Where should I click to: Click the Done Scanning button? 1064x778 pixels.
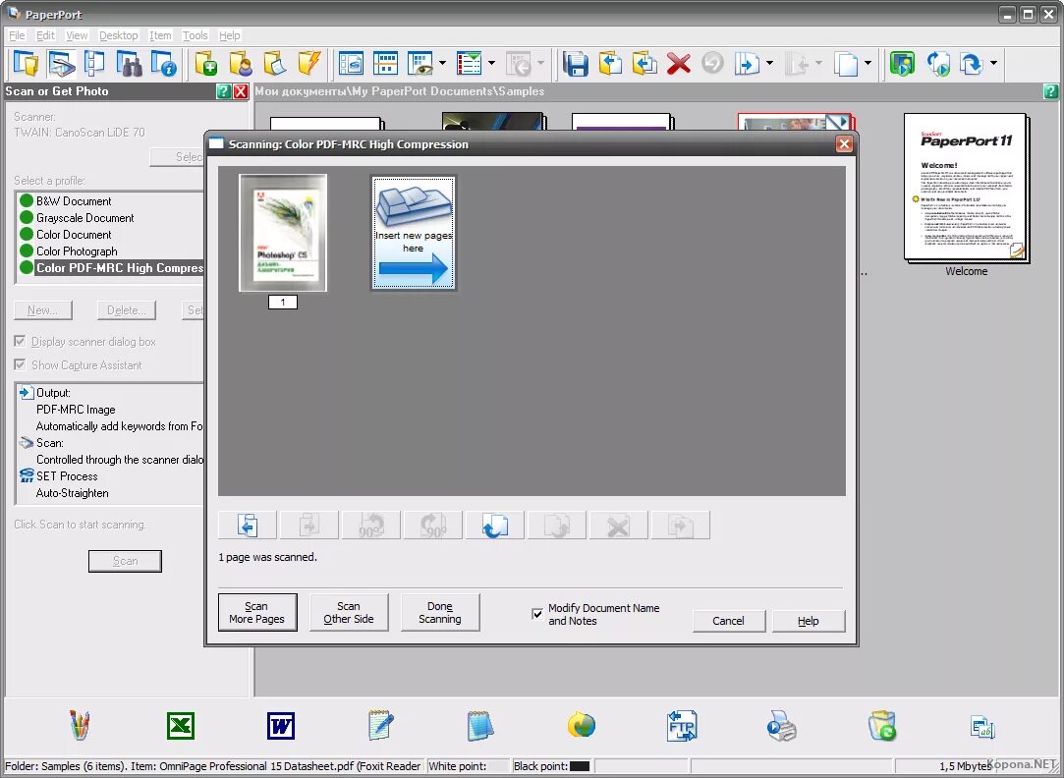coord(440,613)
